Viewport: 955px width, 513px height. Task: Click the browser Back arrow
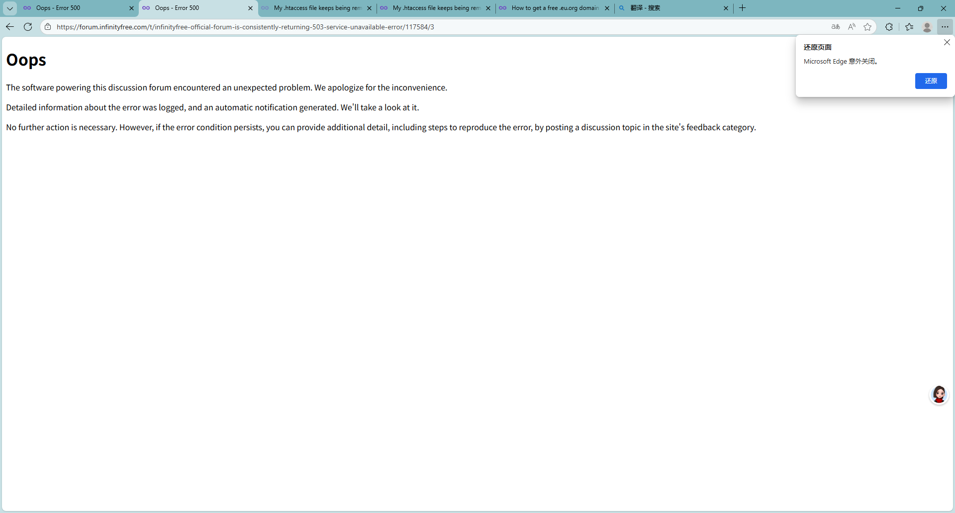10,27
